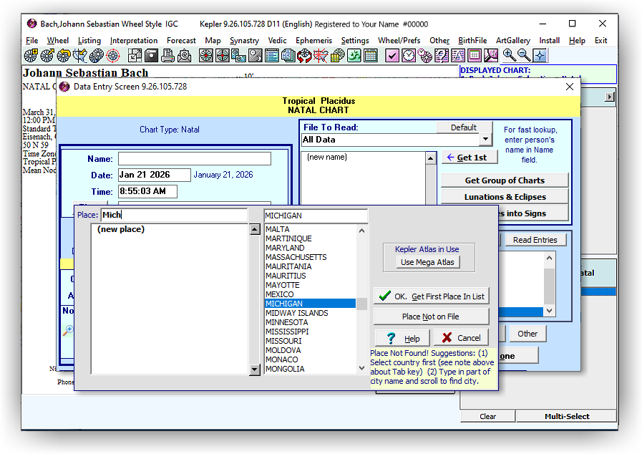Open the Synastry menu
642x454 pixels.
click(x=244, y=41)
